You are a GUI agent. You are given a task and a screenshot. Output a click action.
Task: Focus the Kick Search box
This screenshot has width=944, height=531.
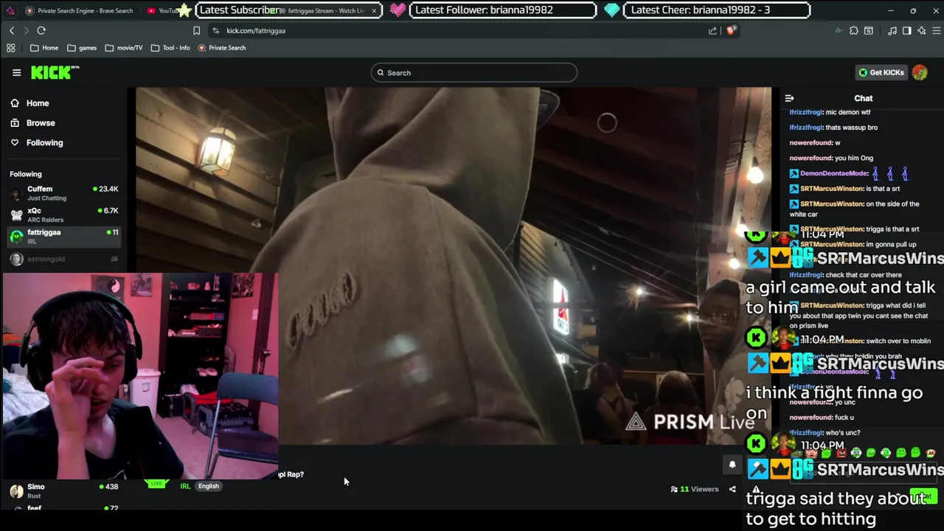pyautogui.click(x=473, y=72)
